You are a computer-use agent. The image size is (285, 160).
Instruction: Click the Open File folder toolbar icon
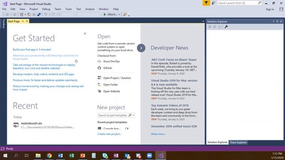(x=29, y=15)
